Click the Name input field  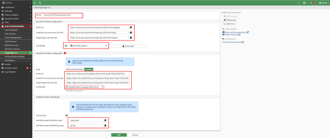(62, 15)
